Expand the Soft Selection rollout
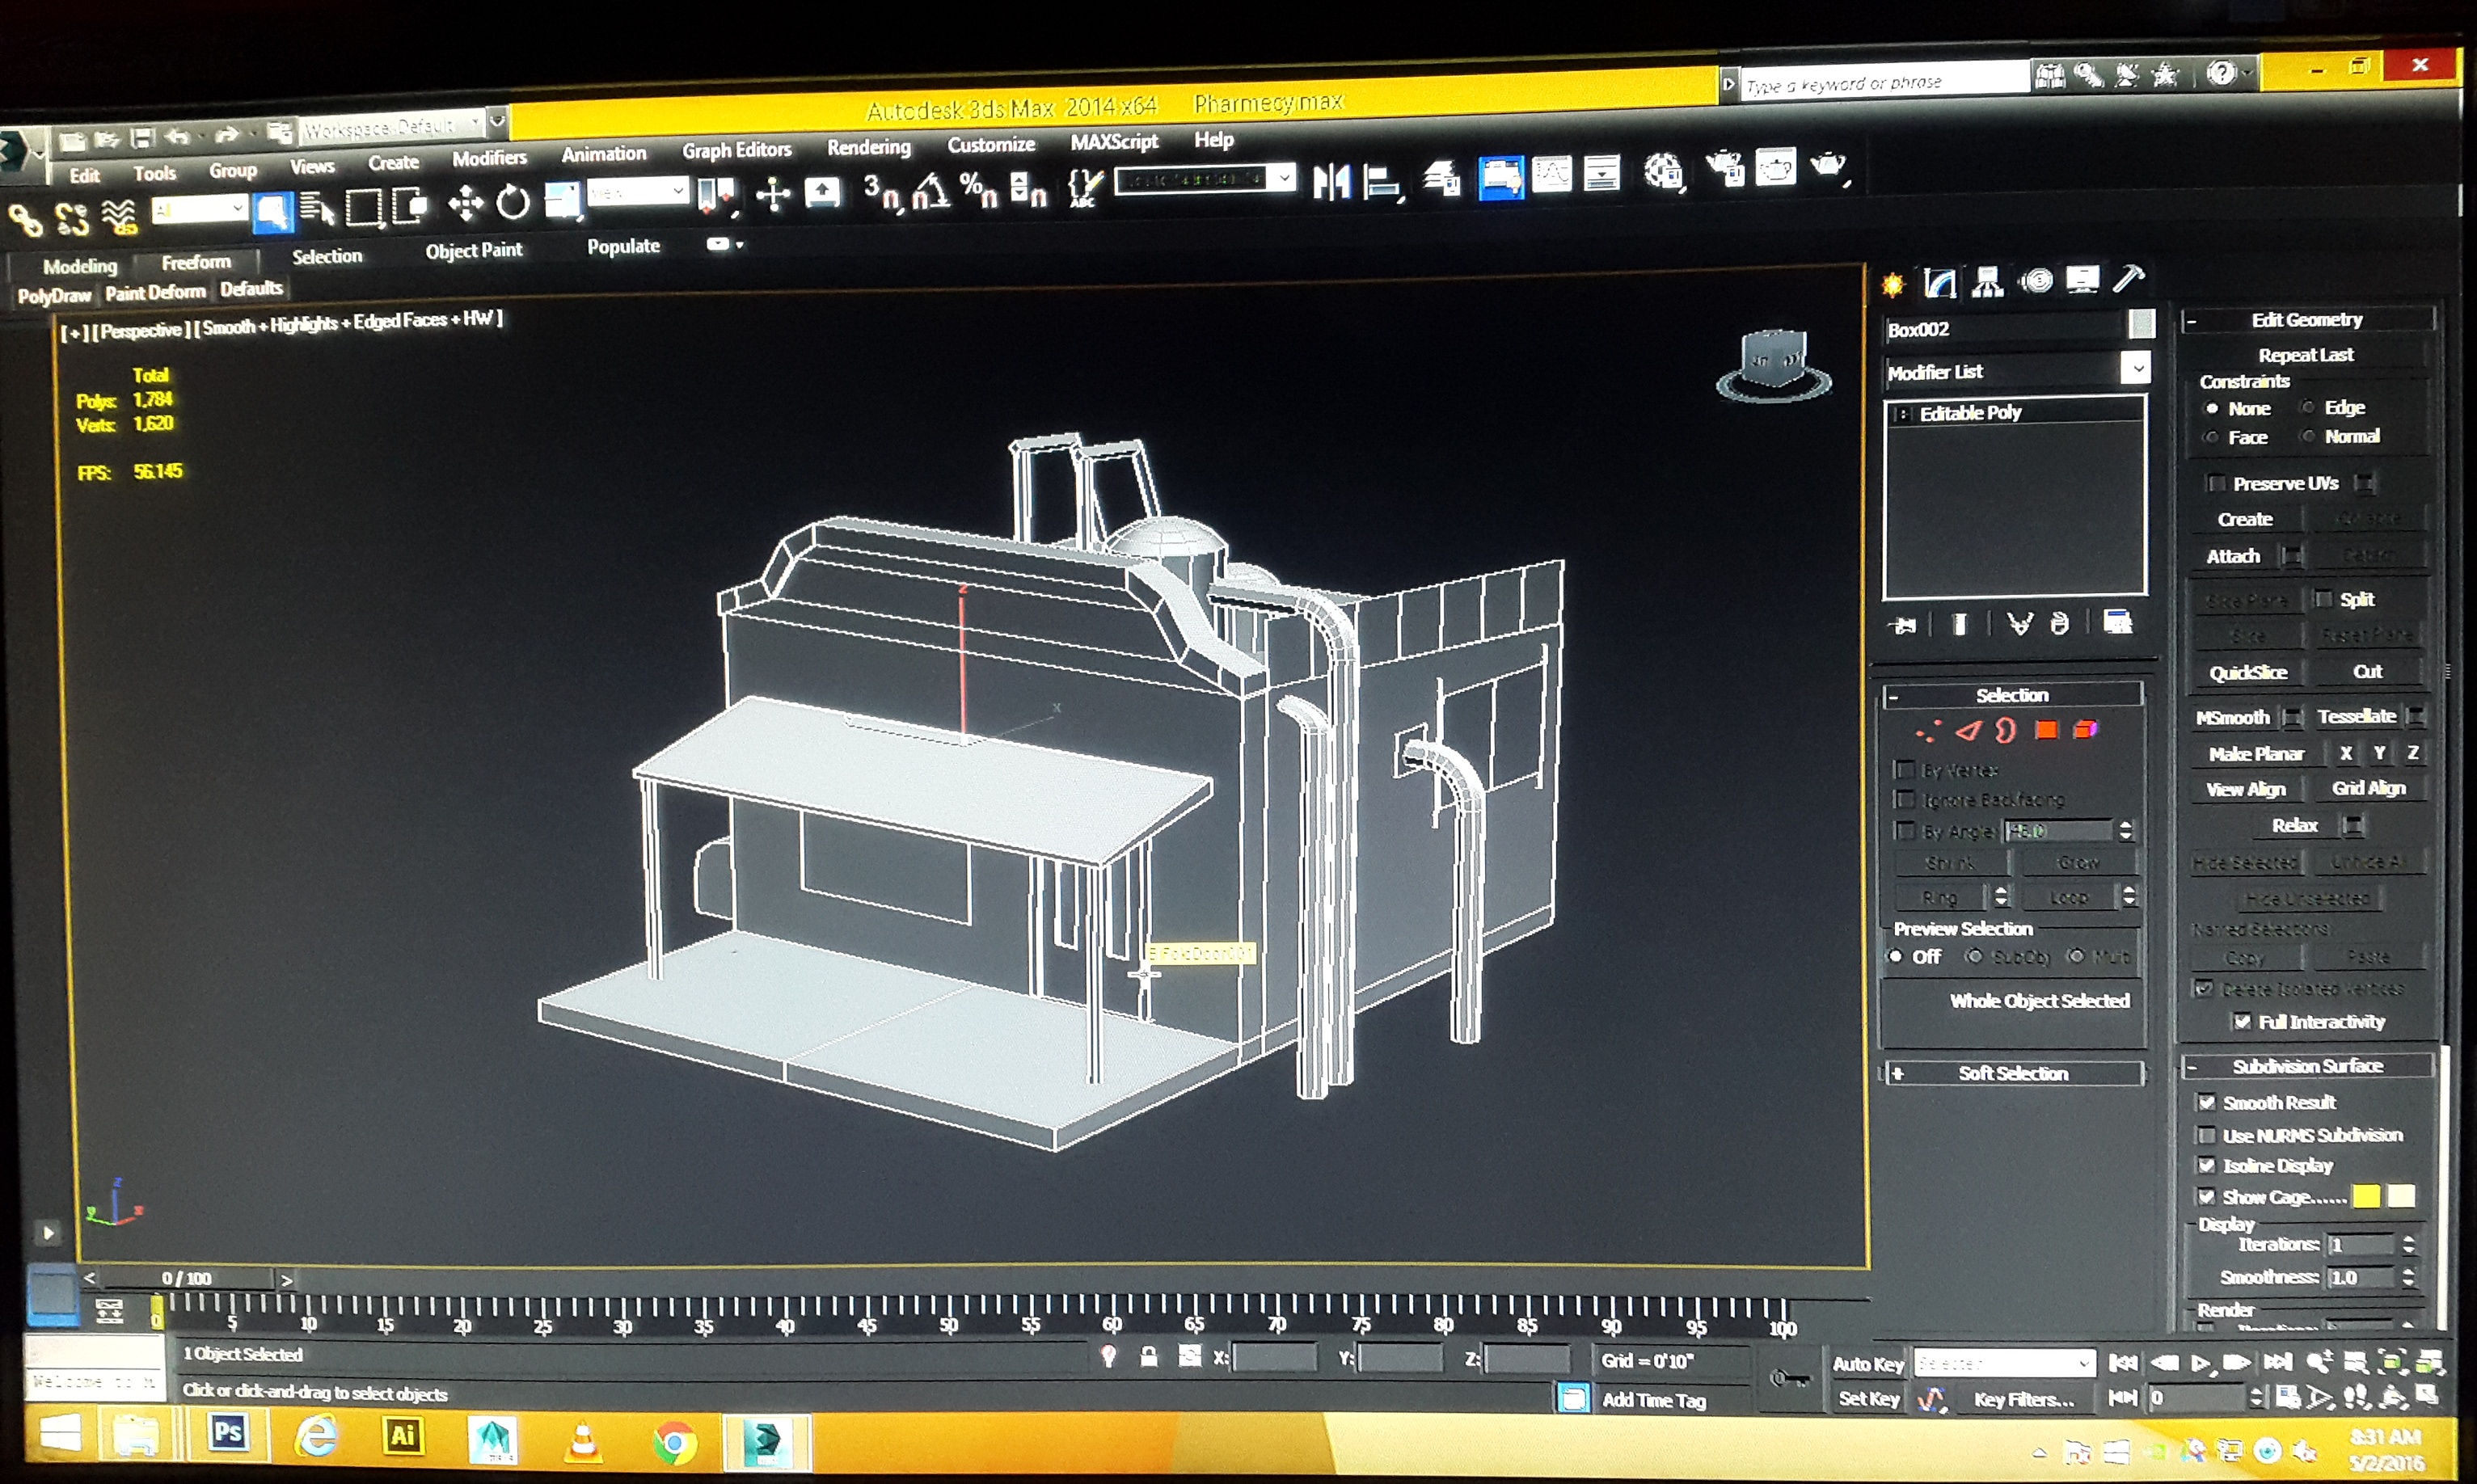The width and height of the screenshot is (2477, 1484). [x=2012, y=1073]
